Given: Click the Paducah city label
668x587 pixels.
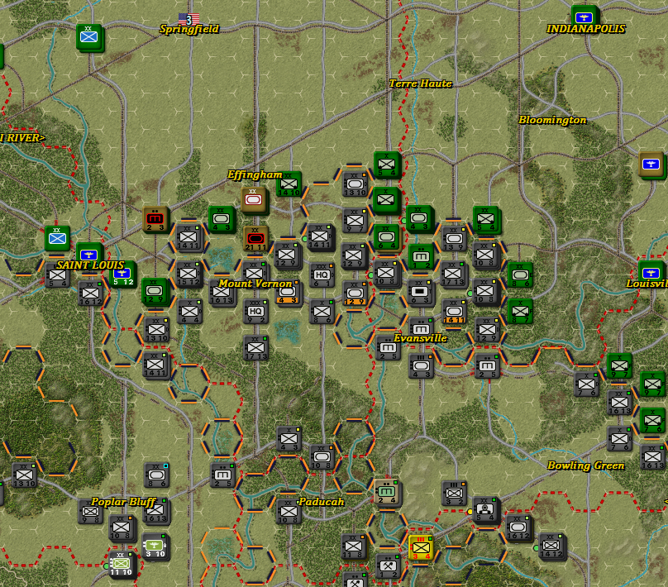Looking at the screenshot, I should coord(321,502).
